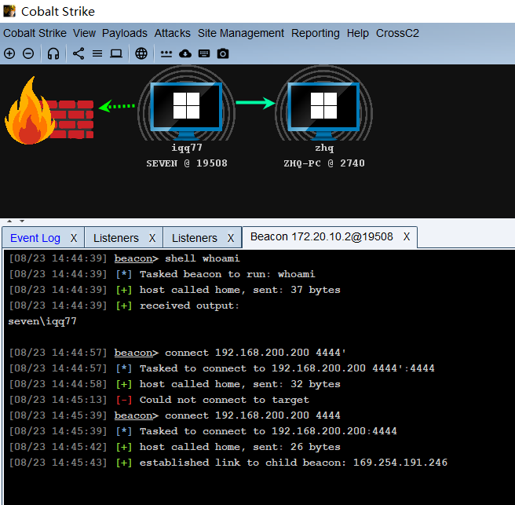Image resolution: width=515 pixels, height=505 pixels.
Task: Switch to Session Table list icon
Action: (97, 53)
